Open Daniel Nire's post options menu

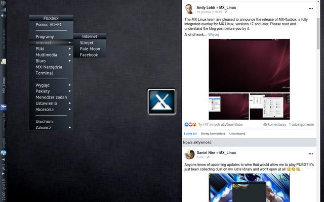tap(310, 154)
